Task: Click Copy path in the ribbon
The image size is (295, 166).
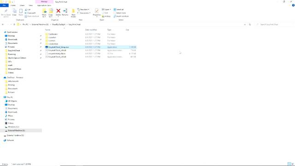Action: click(x=30, y=13)
